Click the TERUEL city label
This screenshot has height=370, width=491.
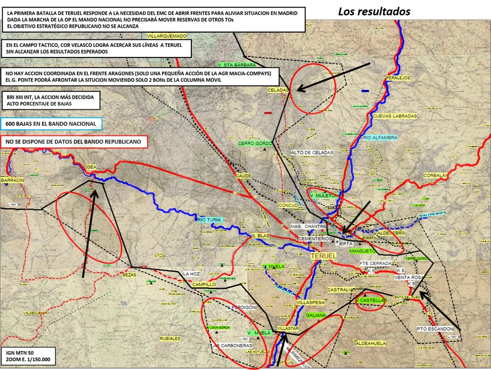[x=324, y=256]
